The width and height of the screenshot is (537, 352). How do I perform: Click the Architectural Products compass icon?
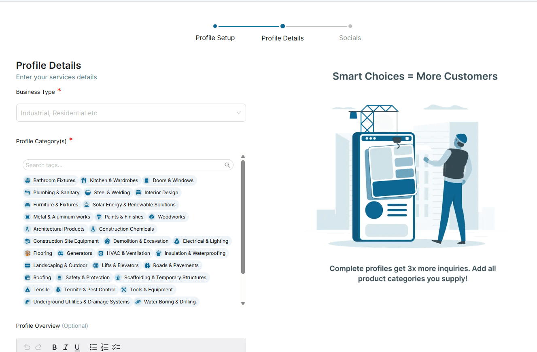tap(28, 229)
